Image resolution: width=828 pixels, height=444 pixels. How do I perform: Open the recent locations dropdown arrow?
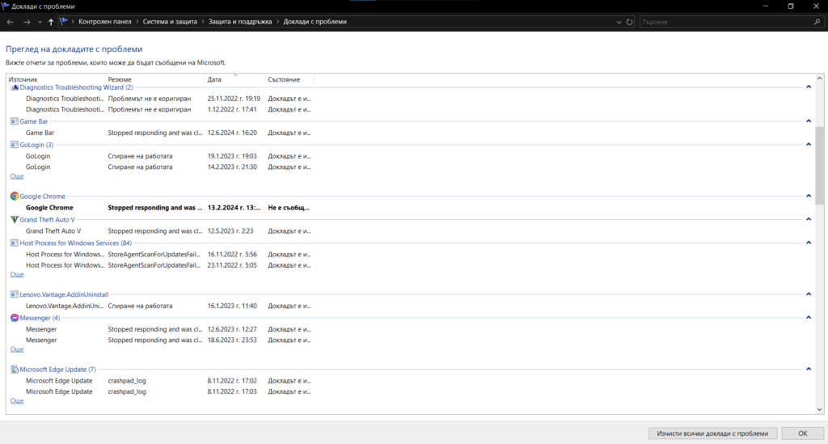pos(40,22)
